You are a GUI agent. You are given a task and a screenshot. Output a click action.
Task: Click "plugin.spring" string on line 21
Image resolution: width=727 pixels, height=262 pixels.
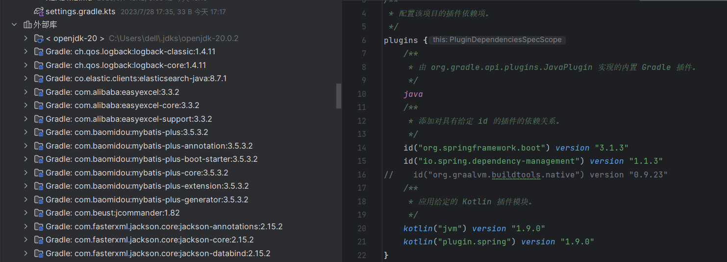pyautogui.click(x=475, y=242)
